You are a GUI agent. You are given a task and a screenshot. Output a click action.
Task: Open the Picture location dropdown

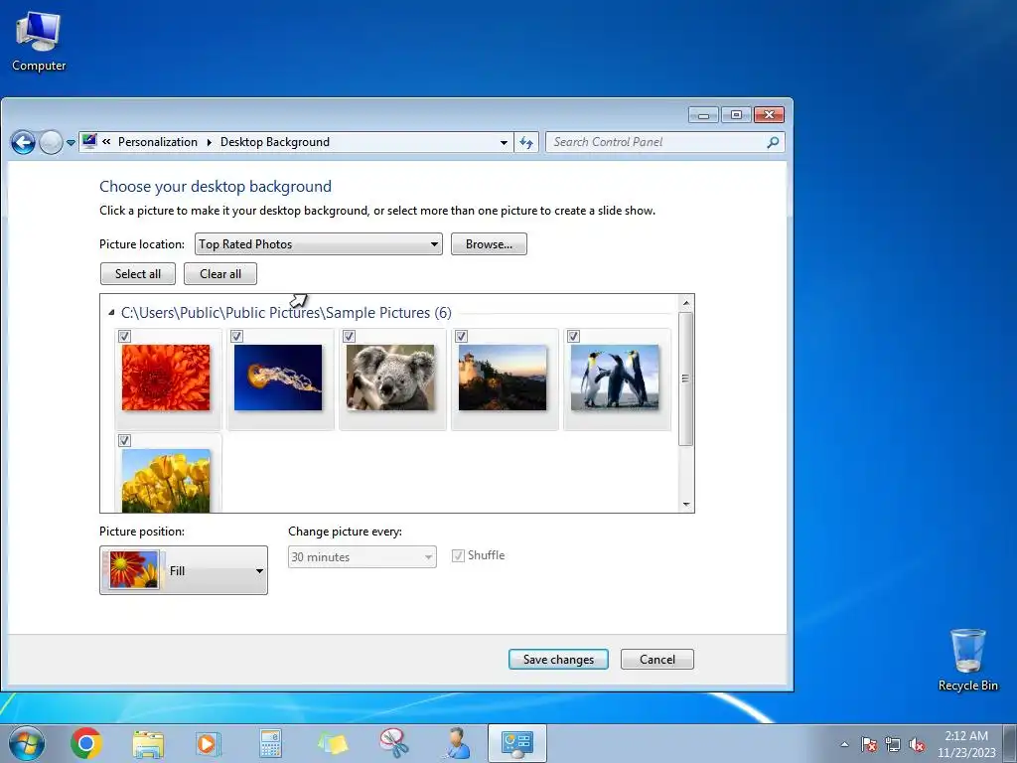(x=319, y=244)
